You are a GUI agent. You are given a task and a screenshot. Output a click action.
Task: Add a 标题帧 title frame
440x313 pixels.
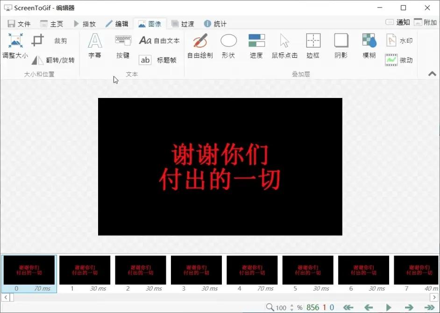tap(158, 60)
